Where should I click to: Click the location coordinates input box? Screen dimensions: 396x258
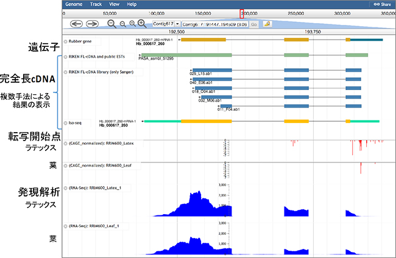click(215, 24)
